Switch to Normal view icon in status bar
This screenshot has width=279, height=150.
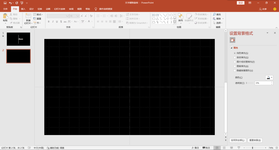[217, 148]
